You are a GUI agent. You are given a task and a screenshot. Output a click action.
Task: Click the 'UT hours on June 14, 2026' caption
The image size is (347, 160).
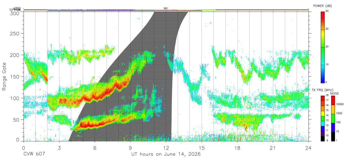[x=166, y=154]
